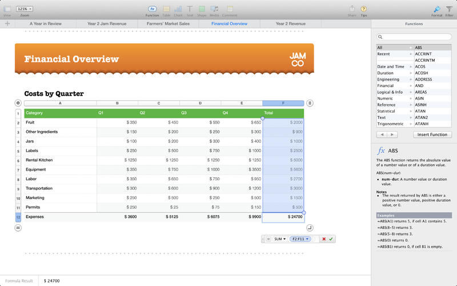Accept the formula with the green checkmark

331,239
